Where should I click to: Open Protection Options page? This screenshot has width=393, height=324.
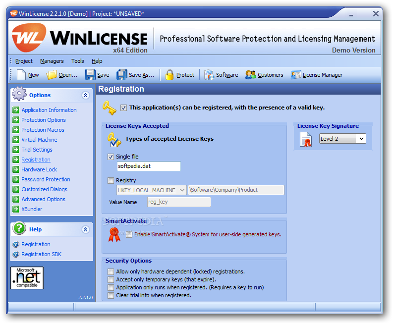44,120
